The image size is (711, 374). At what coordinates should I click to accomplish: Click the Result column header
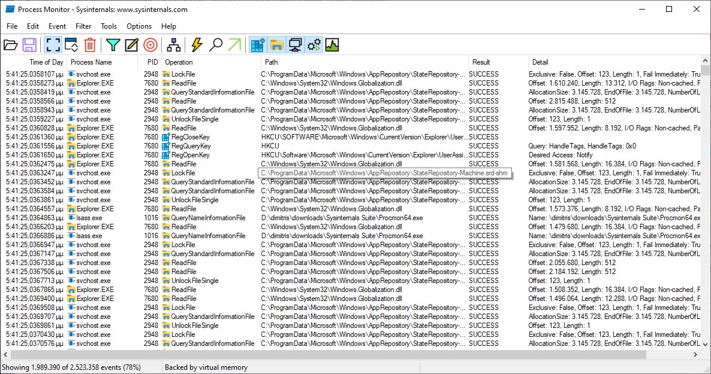click(x=498, y=62)
